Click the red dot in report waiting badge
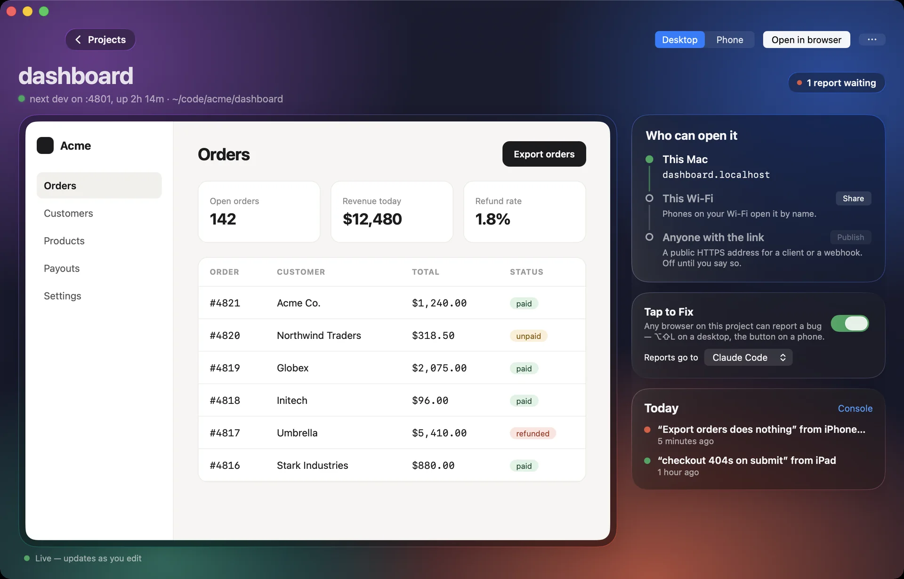Screen dimensions: 904x579 tap(799, 83)
